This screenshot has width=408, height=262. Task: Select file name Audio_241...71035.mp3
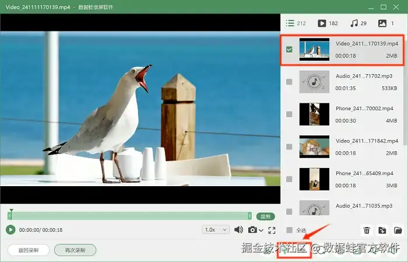click(364, 206)
